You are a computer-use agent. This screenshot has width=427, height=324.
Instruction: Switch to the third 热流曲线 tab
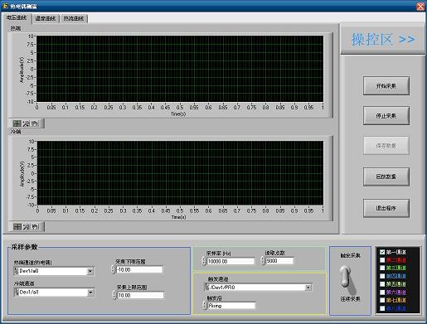coord(74,18)
